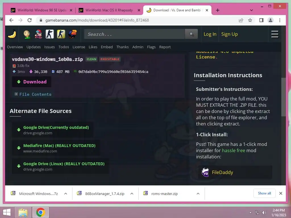Show hidden tray icons arrow

[251, 213]
